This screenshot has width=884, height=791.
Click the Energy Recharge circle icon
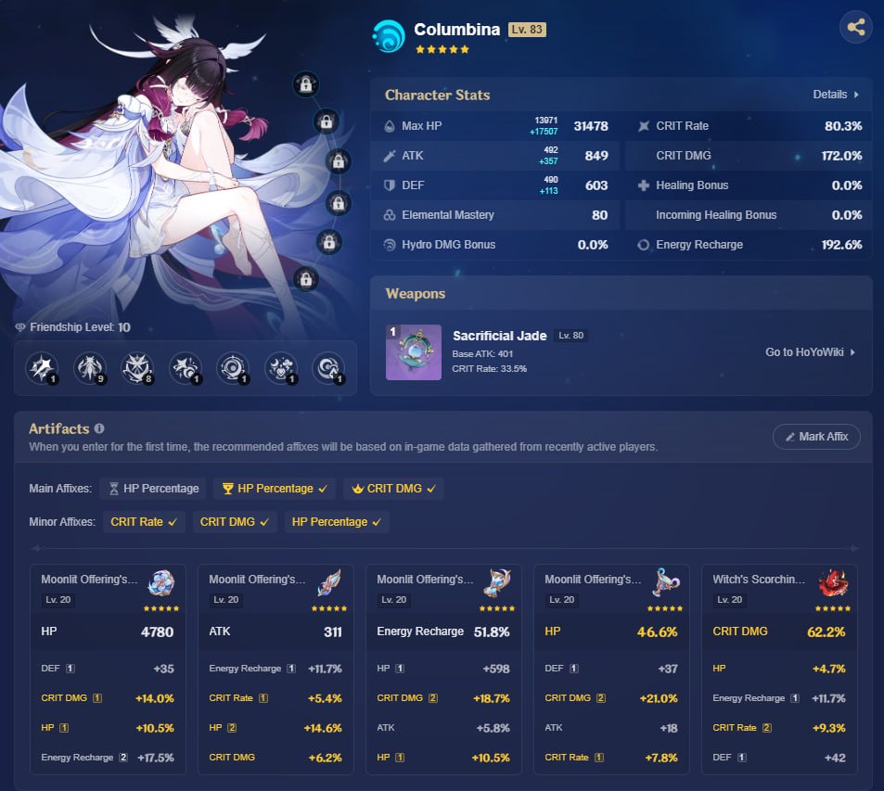[643, 245]
